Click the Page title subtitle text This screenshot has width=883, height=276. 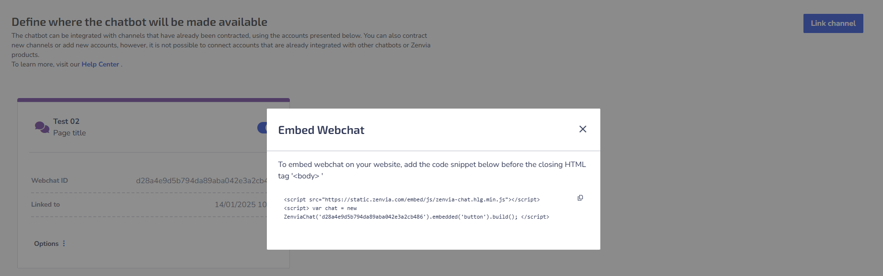[69, 133]
